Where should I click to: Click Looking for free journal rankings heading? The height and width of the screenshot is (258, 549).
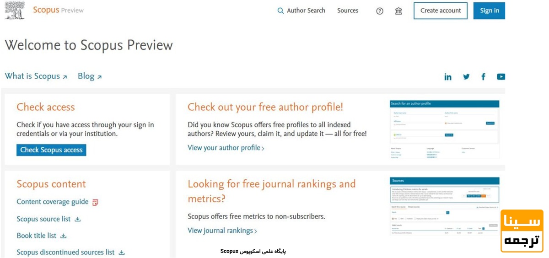click(272, 191)
